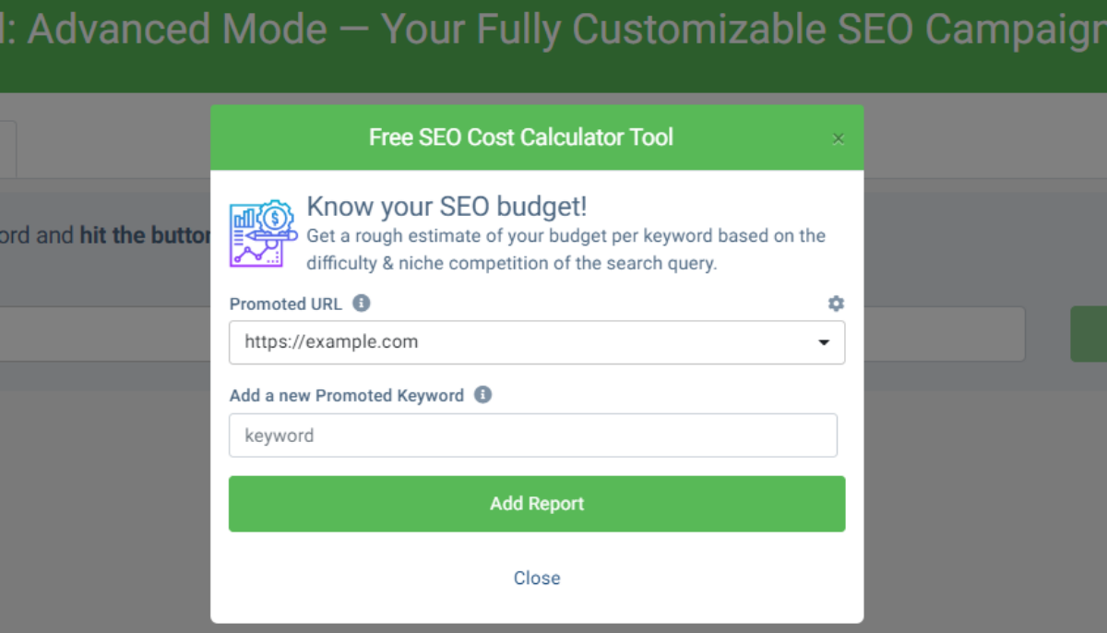1107x633 pixels.
Task: Expand the Promoted URL dropdown caret
Action: point(824,343)
